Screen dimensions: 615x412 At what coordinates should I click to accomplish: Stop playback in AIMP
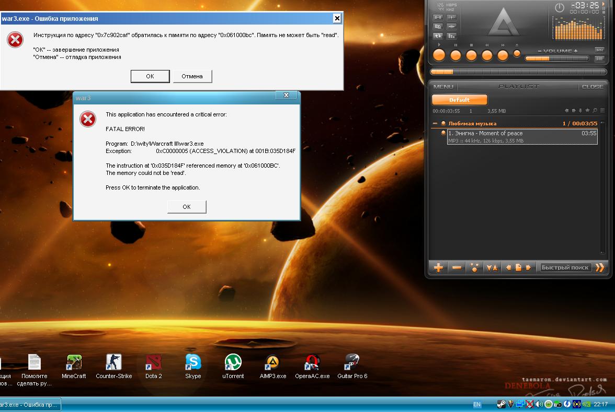(x=471, y=55)
